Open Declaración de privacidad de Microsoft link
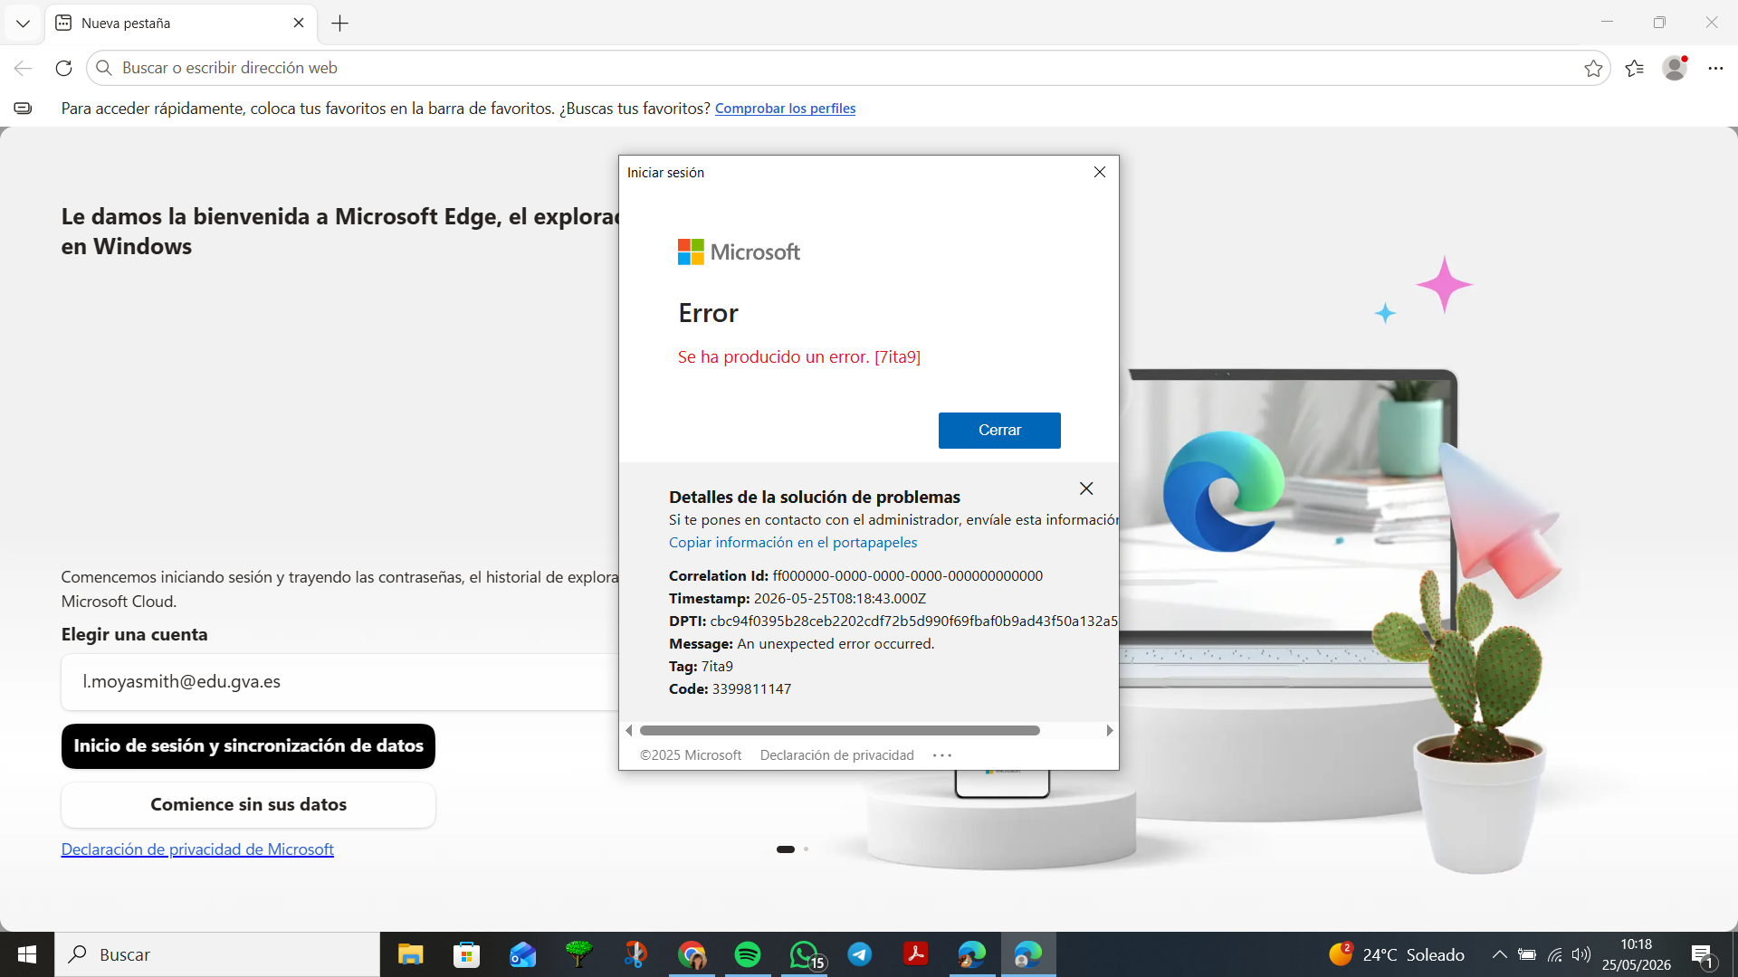 coord(197,849)
